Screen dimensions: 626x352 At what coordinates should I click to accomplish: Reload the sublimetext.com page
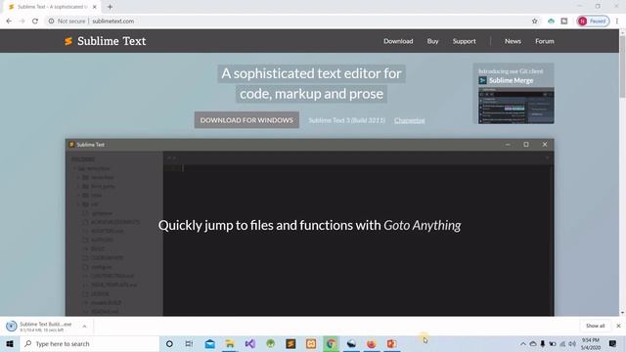coord(35,22)
